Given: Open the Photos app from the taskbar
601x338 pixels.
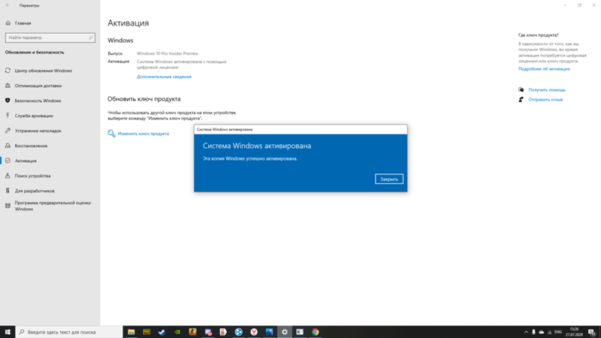Looking at the screenshot, I should tap(269, 332).
